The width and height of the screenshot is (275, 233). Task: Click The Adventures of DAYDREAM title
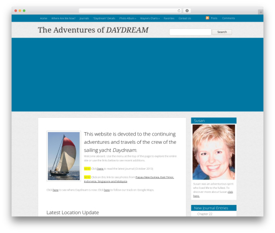tap(93, 30)
